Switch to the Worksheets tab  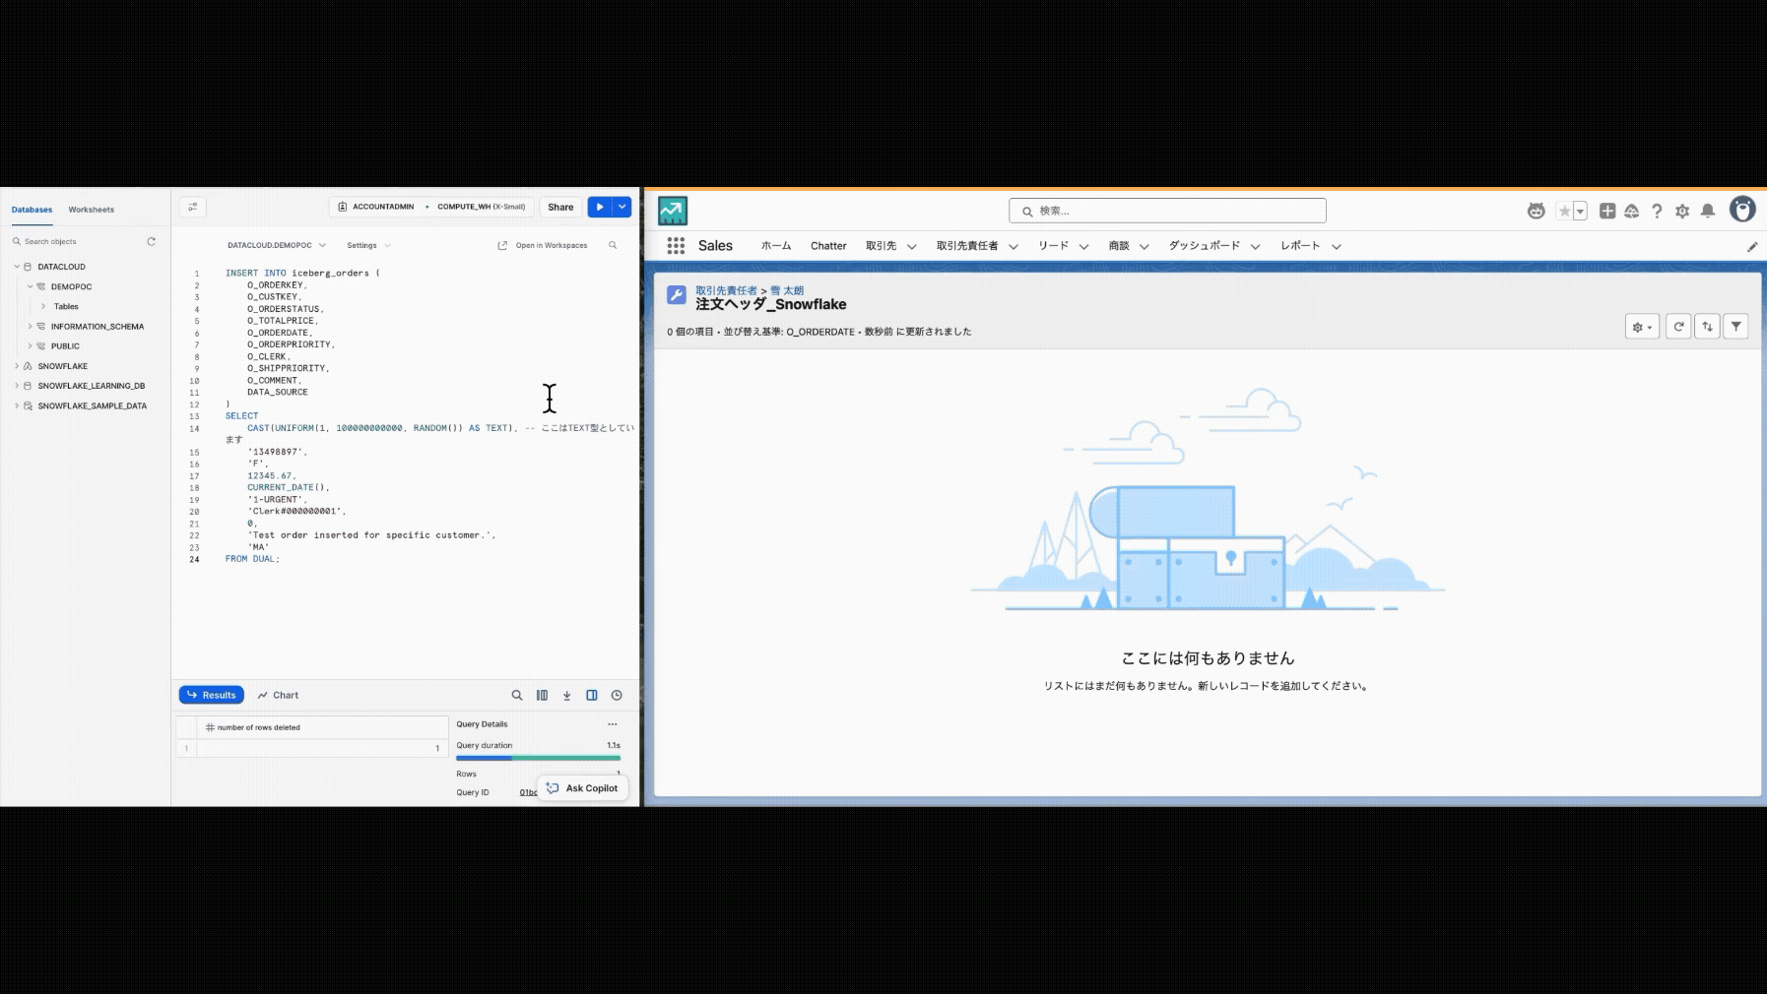(92, 210)
